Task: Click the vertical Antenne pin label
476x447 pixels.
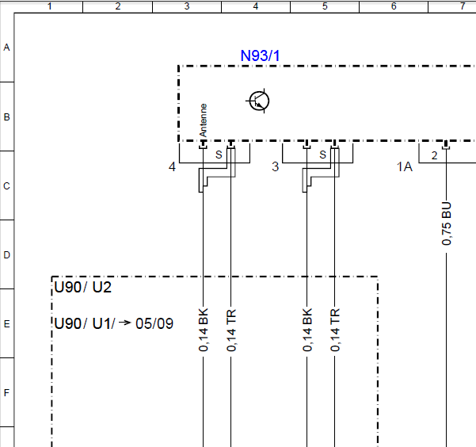Action: coord(203,120)
